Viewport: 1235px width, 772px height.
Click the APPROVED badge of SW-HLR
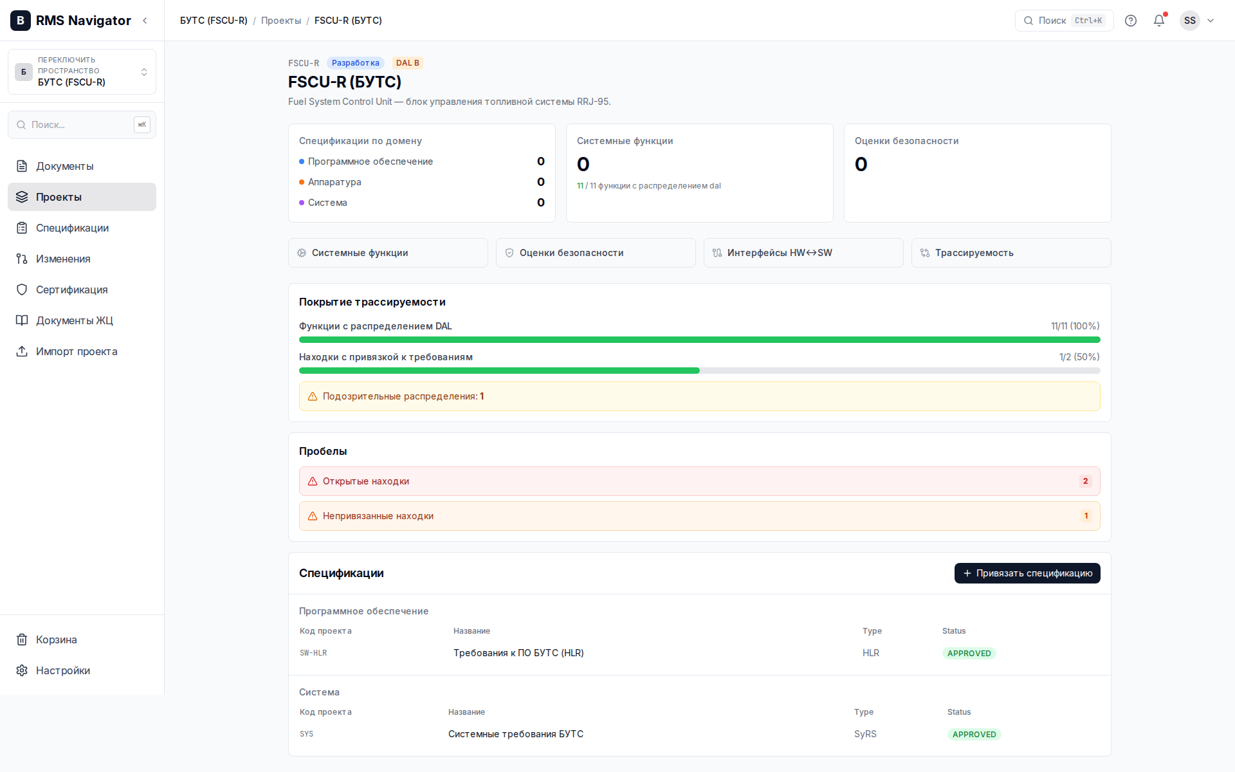pos(969,654)
